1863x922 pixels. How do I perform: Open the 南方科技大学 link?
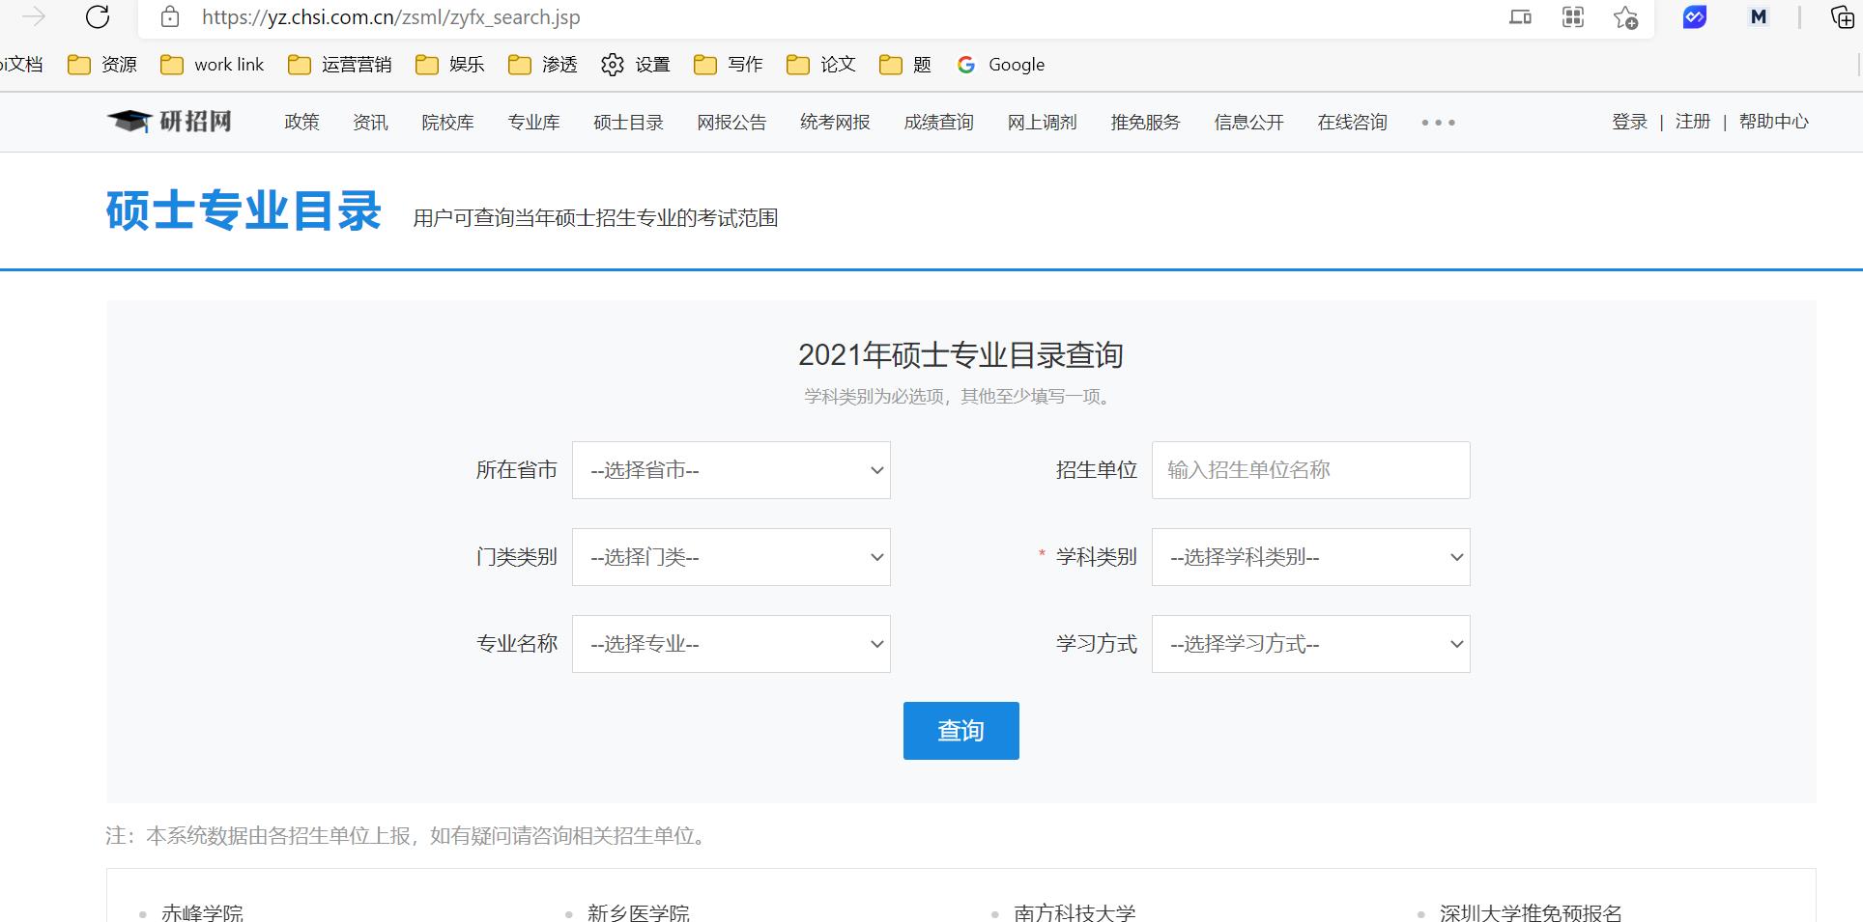(x=1075, y=912)
